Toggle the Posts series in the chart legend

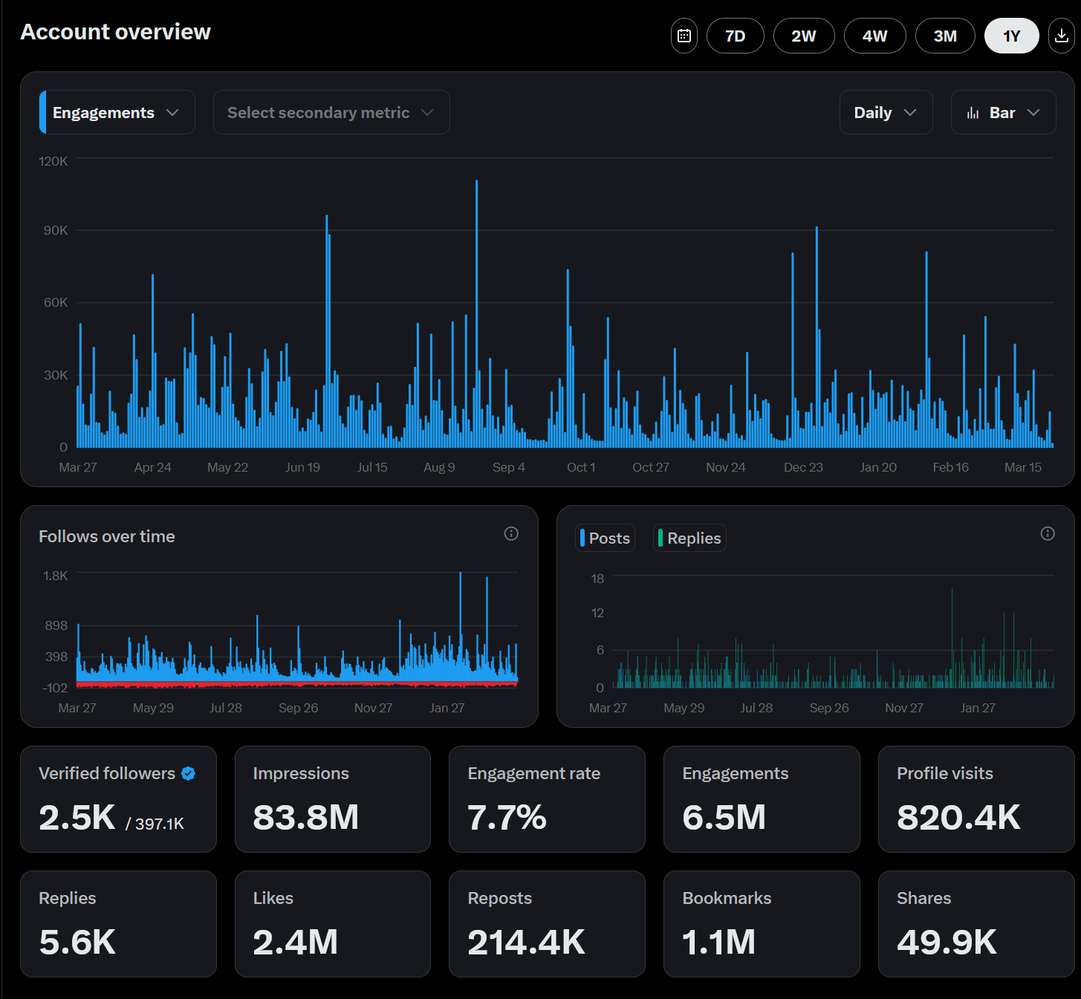[x=606, y=538]
